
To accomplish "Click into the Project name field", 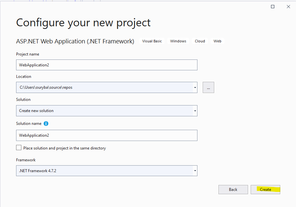I will point(106,65).
